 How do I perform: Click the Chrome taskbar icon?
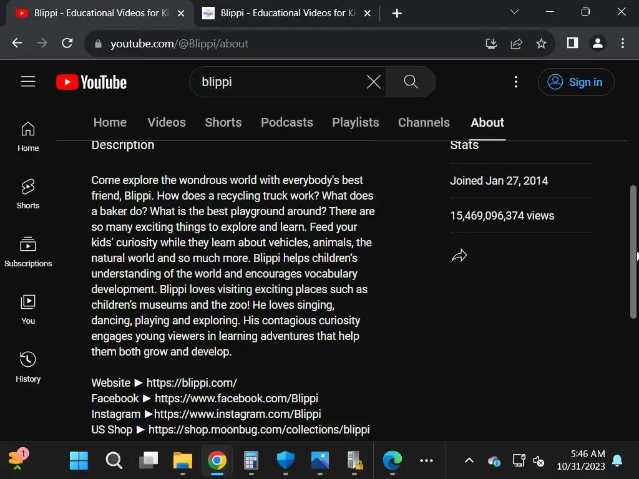pyautogui.click(x=217, y=461)
